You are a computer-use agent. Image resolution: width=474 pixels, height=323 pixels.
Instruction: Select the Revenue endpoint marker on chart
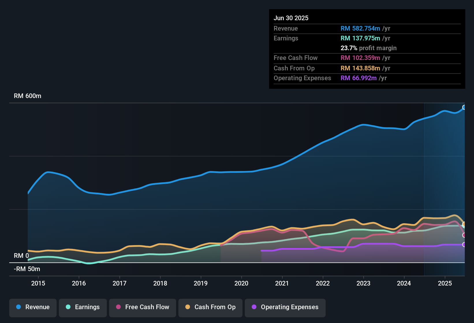(x=464, y=107)
